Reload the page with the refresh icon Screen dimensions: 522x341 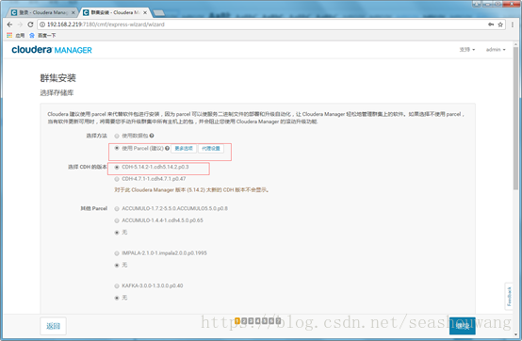[x=30, y=24]
